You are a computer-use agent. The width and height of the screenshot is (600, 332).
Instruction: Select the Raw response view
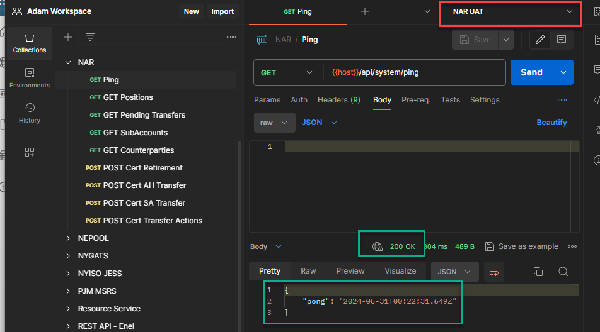pyautogui.click(x=308, y=271)
